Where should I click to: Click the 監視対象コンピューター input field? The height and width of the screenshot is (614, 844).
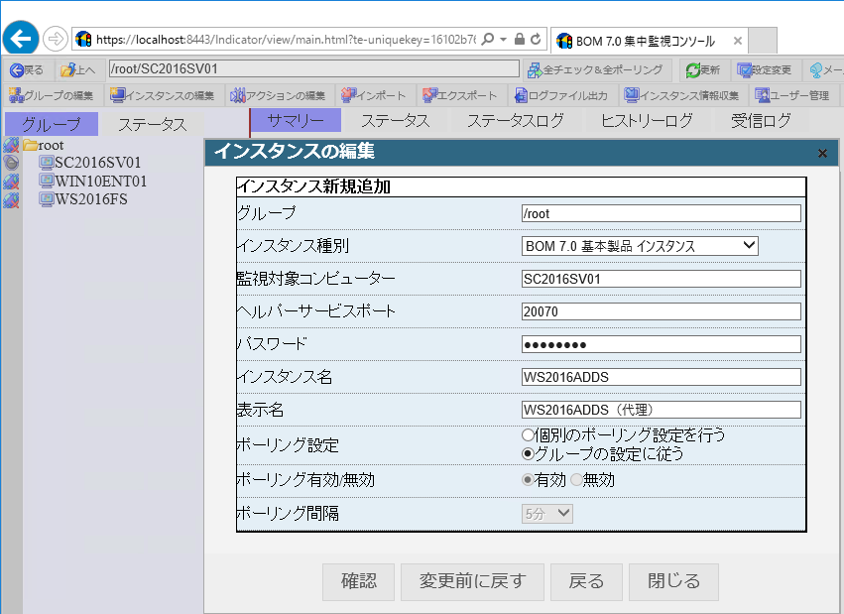point(661,279)
